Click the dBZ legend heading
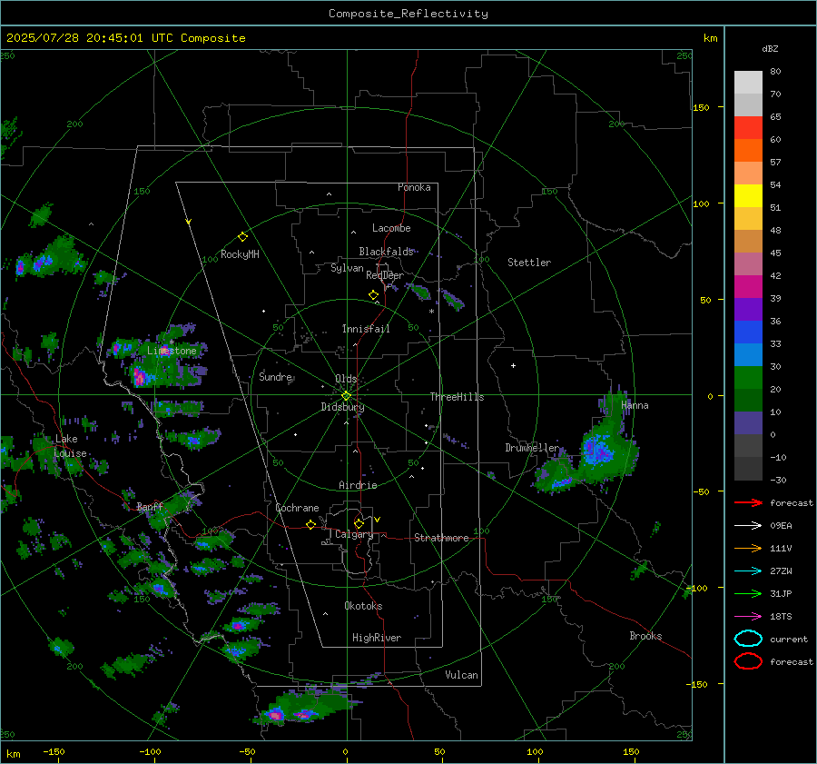This screenshot has height=764, width=817. [x=770, y=48]
